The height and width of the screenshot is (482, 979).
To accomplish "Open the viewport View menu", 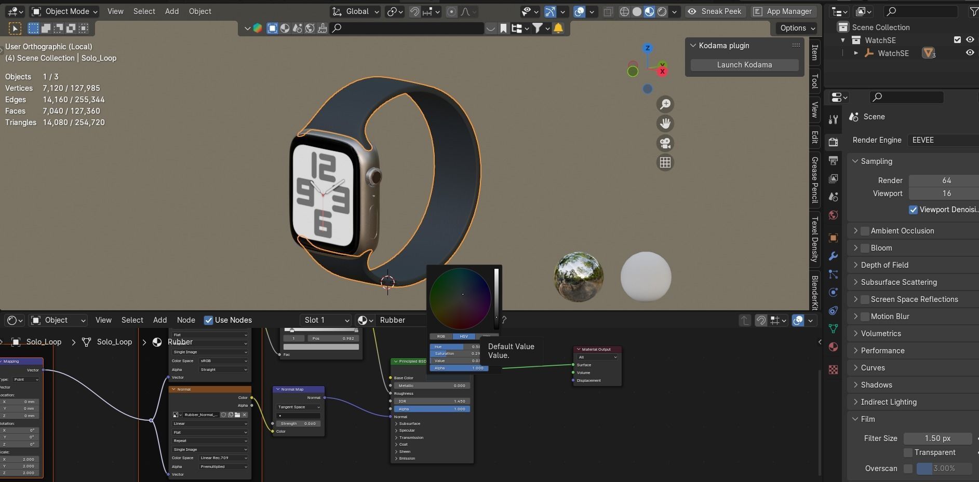I will [x=115, y=11].
